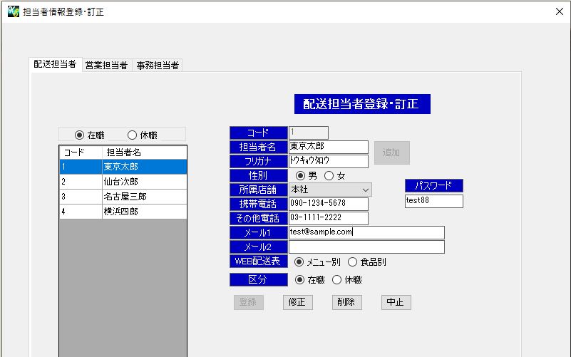Select 食品別 for WEB配送表
This screenshot has width=571, height=357.
click(353, 262)
